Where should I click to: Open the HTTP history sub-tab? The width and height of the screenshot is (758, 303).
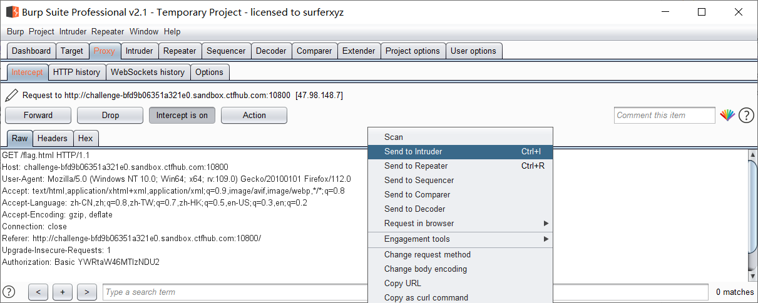[76, 72]
